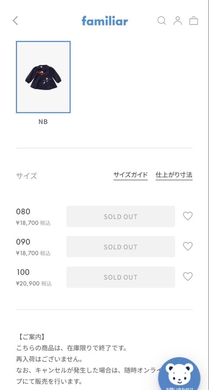209x390 pixels.
Task: Favorite the 100 size with the heart icon
Action: coord(188,277)
